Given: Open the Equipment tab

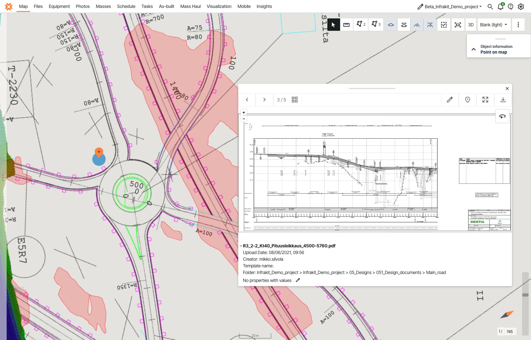Looking at the screenshot, I should pos(59,6).
